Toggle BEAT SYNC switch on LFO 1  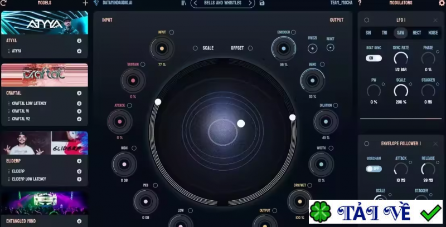coord(374,58)
